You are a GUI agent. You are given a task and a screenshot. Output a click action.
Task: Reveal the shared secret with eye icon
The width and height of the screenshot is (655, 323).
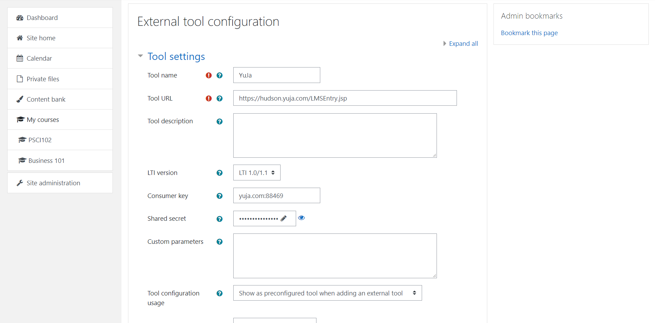click(301, 218)
